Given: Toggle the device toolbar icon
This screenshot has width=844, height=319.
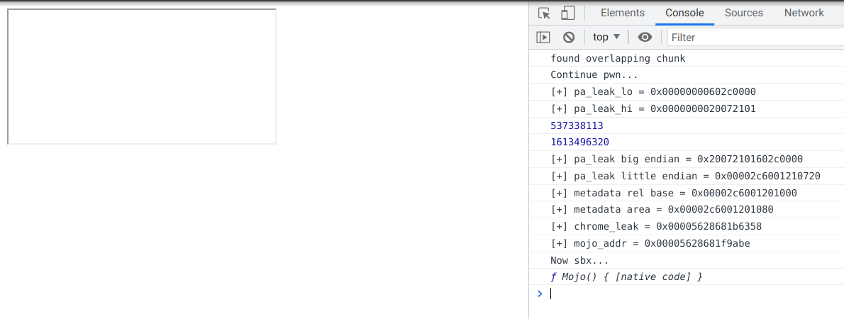Looking at the screenshot, I should tap(567, 13).
